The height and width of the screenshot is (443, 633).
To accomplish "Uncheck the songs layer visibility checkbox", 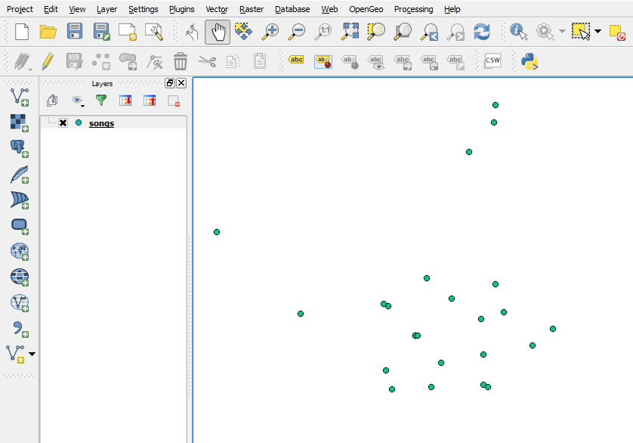I will coord(63,123).
